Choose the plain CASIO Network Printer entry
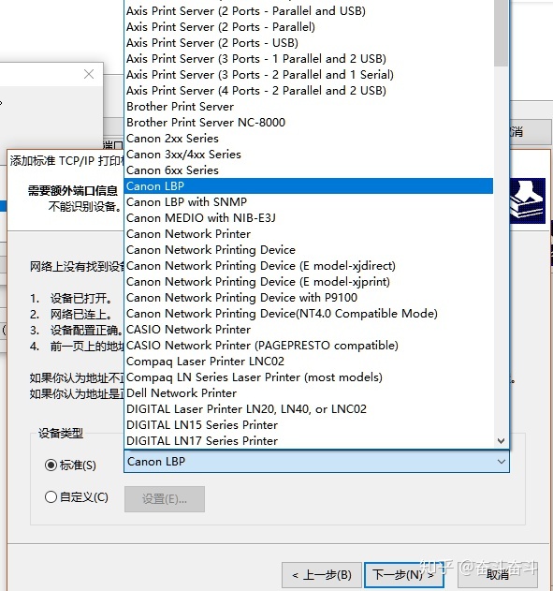 309,330
